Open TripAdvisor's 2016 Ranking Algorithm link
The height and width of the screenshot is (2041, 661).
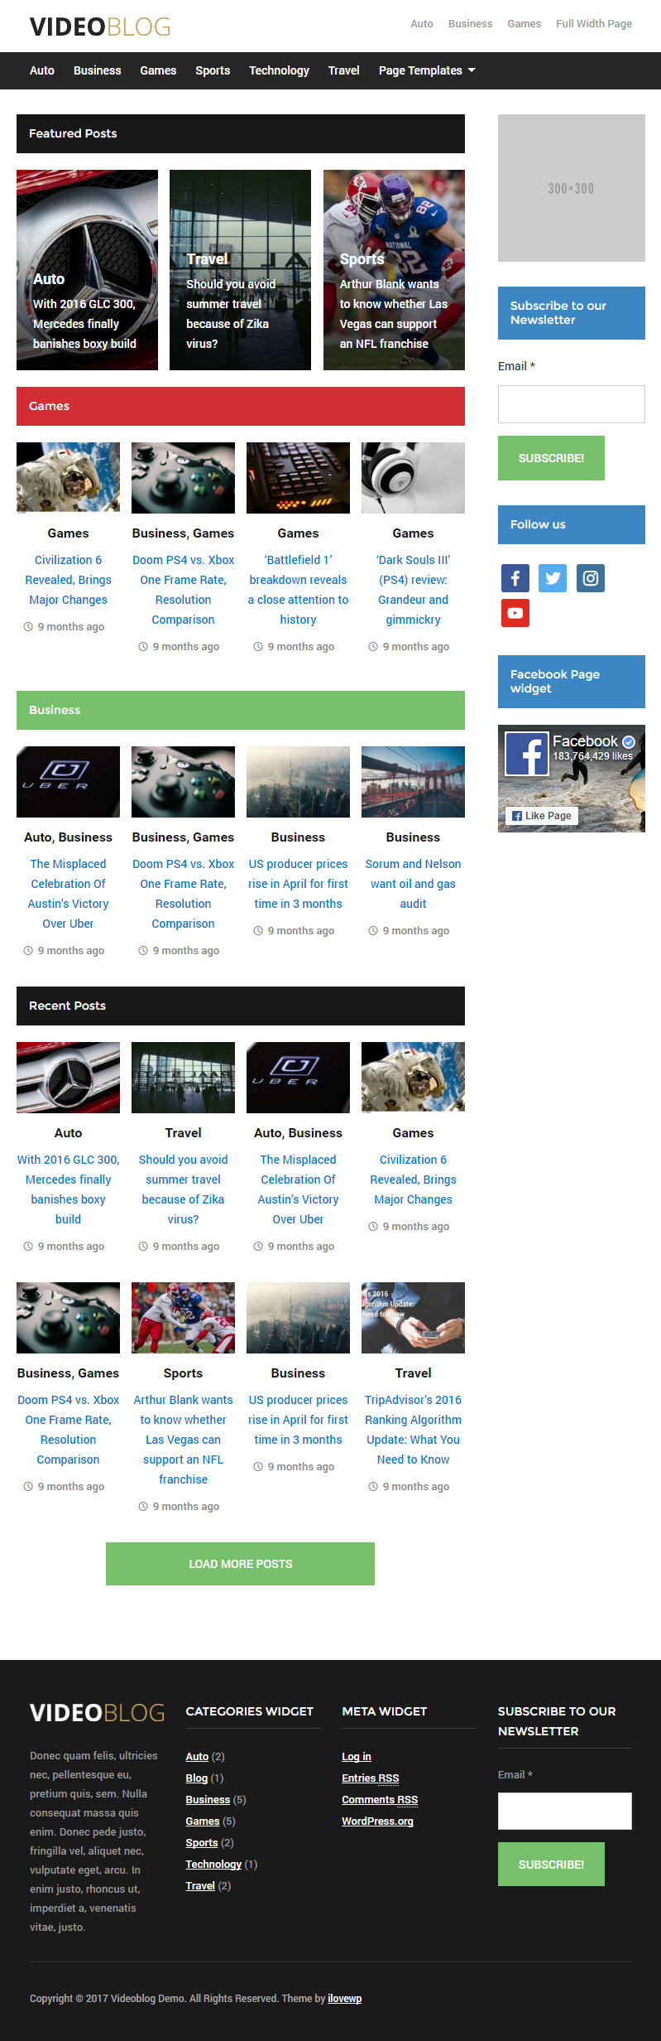tap(413, 1430)
